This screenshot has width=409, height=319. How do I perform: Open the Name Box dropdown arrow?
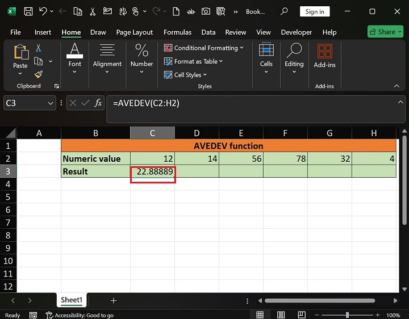click(x=51, y=103)
